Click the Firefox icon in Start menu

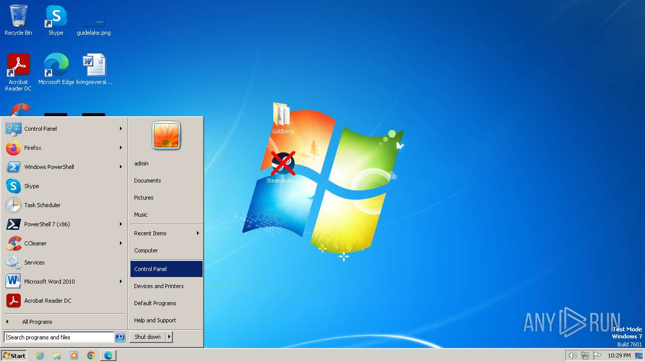pos(13,148)
